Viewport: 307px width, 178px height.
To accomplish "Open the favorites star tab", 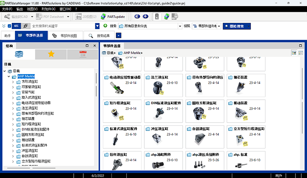I will point(51,54).
